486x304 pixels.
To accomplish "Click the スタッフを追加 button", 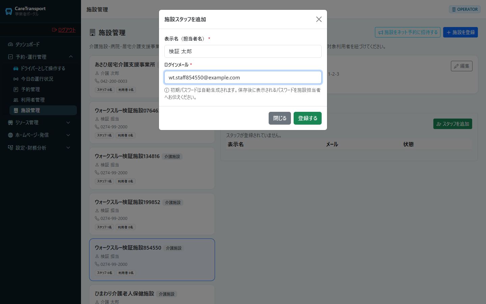I will 453,124.
